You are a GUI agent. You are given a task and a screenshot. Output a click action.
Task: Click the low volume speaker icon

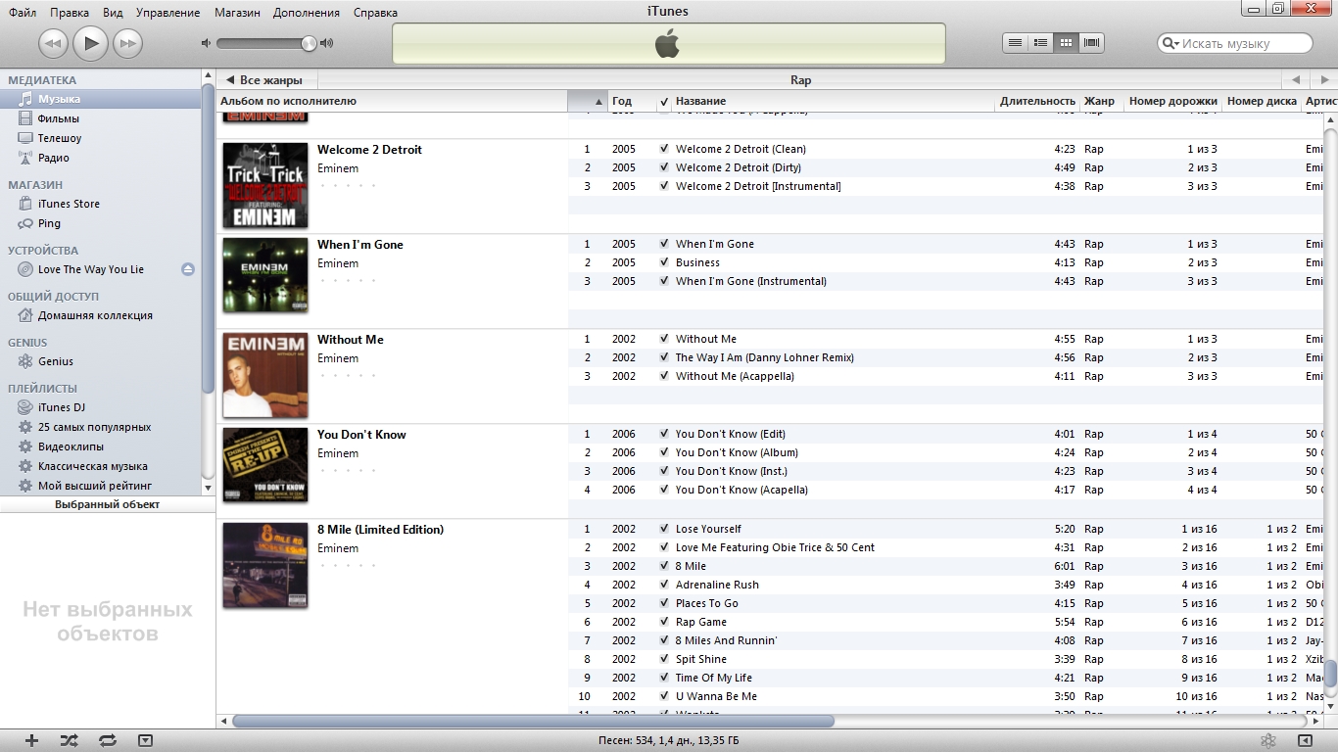click(x=206, y=43)
